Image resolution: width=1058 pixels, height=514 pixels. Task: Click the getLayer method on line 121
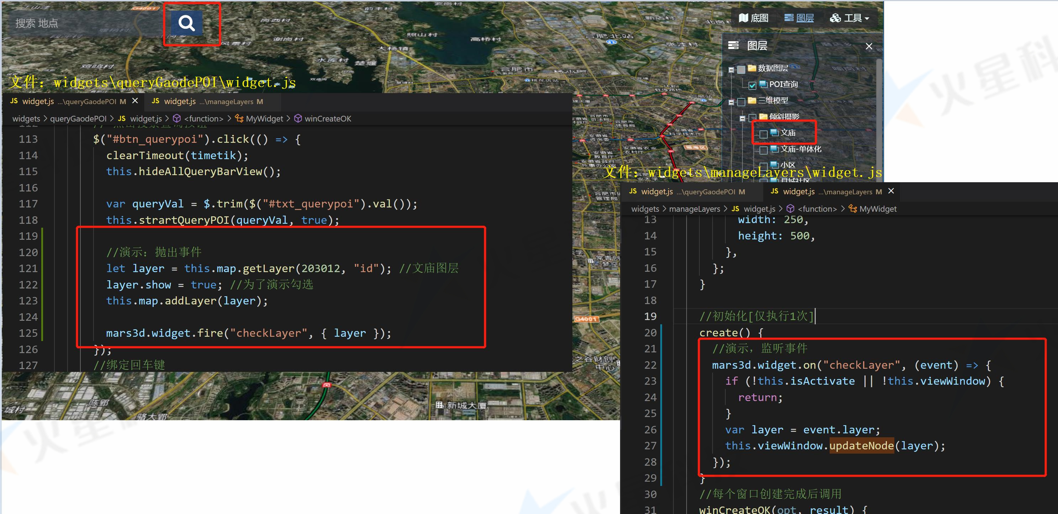pos(269,269)
